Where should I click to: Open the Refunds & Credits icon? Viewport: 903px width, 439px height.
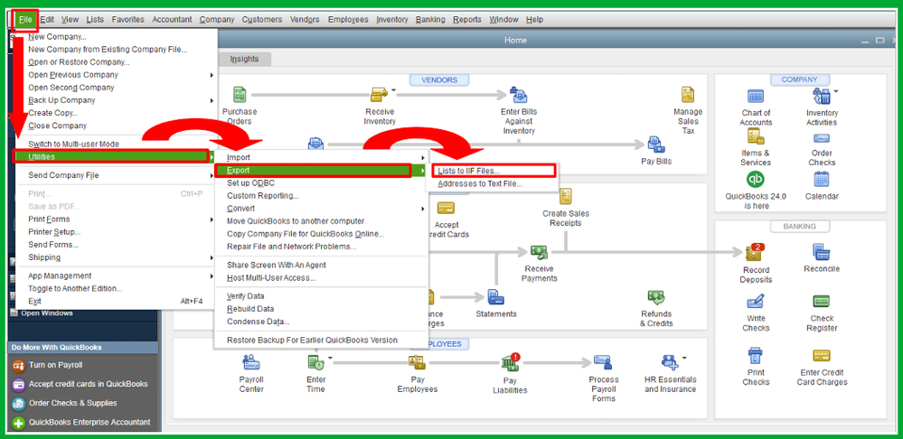pyautogui.click(x=656, y=297)
